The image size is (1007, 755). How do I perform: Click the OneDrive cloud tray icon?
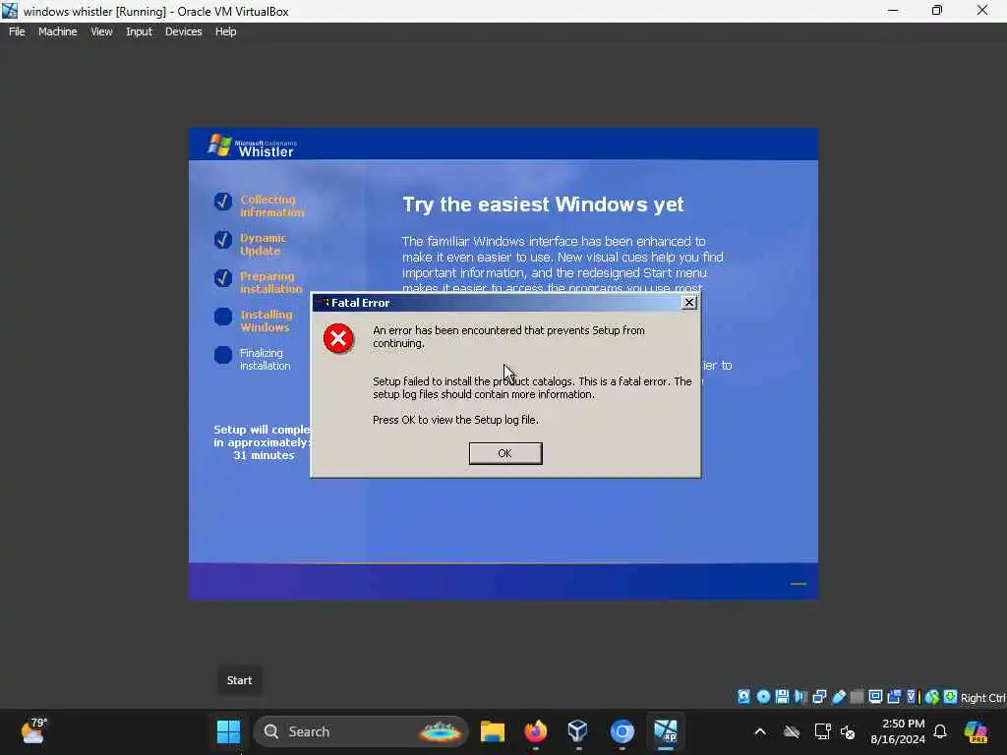[792, 731]
